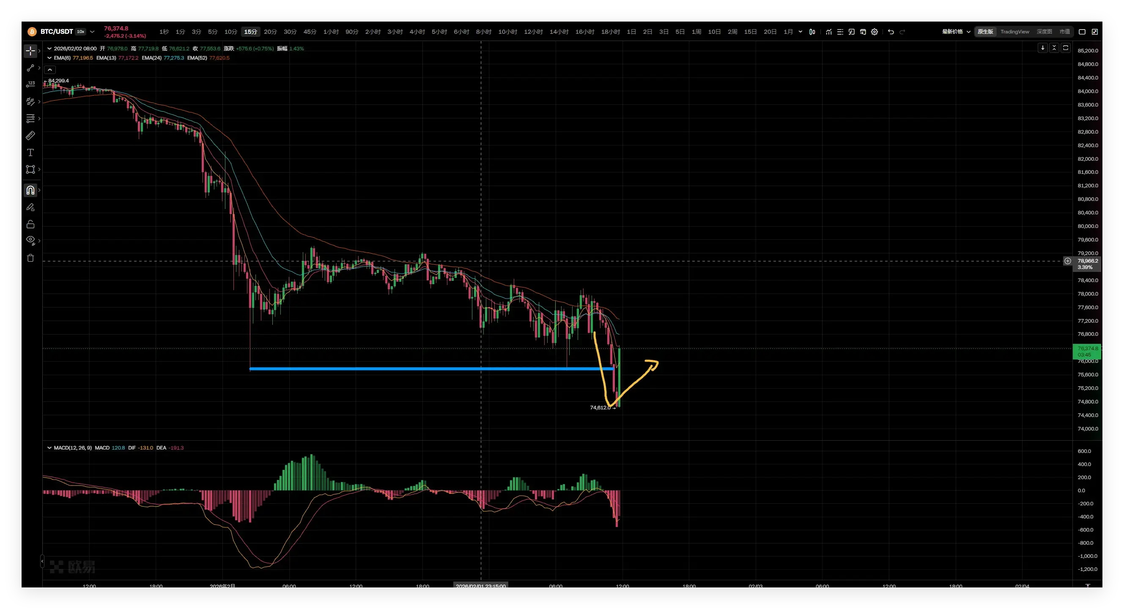Open the indicators chart icon

[828, 32]
